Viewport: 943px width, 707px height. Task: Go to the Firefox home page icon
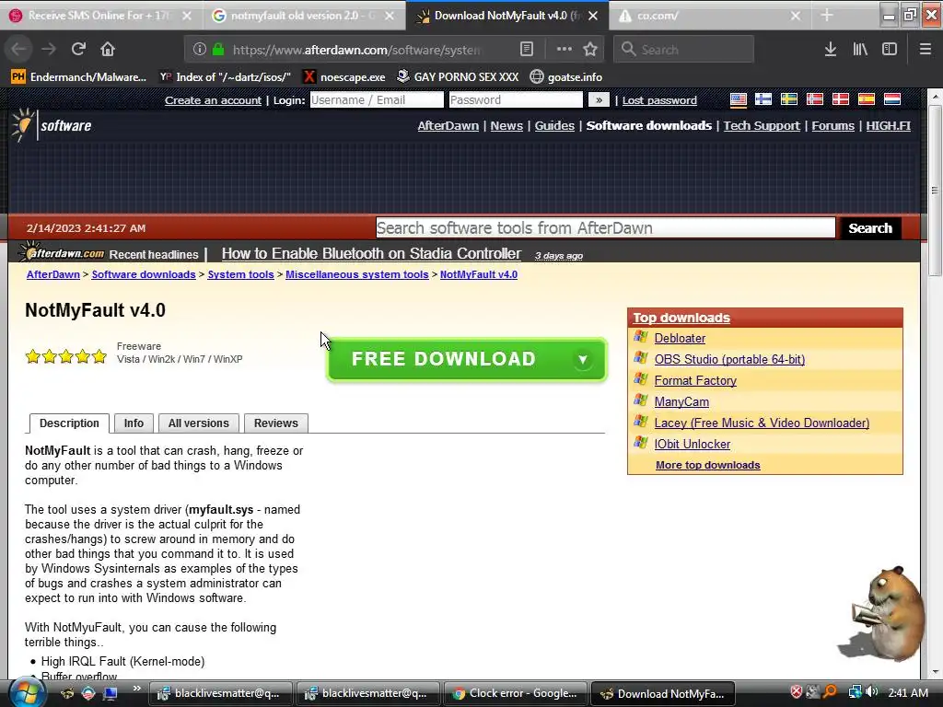(x=108, y=49)
